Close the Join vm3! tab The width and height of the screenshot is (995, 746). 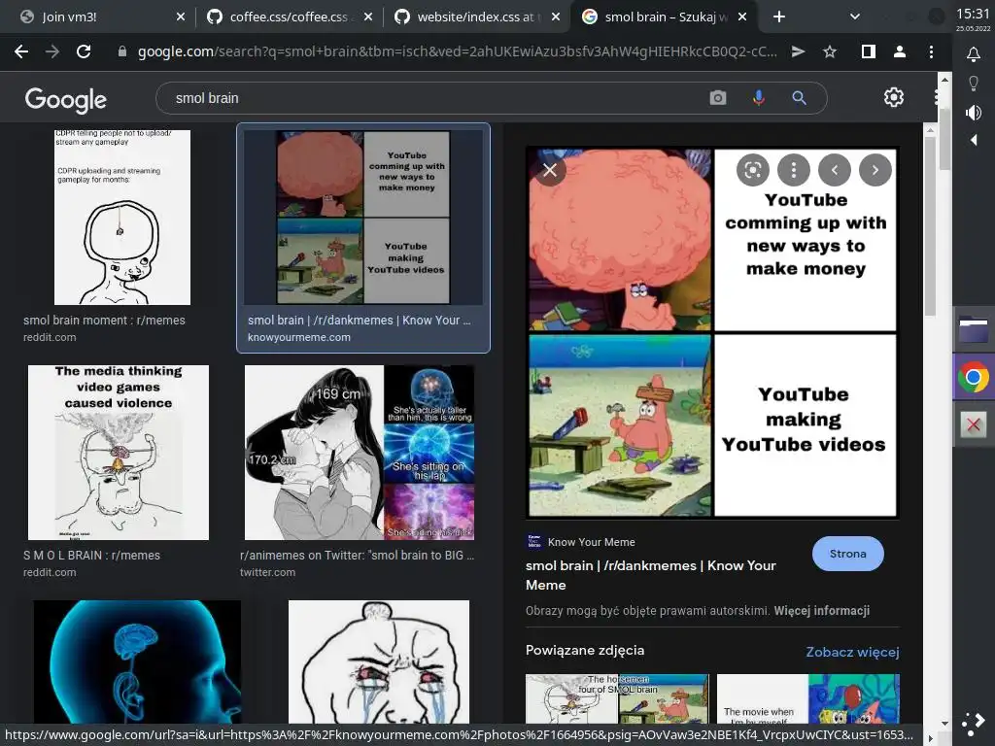point(181,17)
